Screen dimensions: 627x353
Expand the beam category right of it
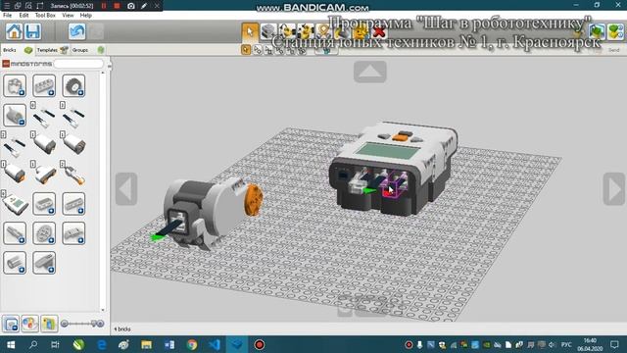(73, 203)
